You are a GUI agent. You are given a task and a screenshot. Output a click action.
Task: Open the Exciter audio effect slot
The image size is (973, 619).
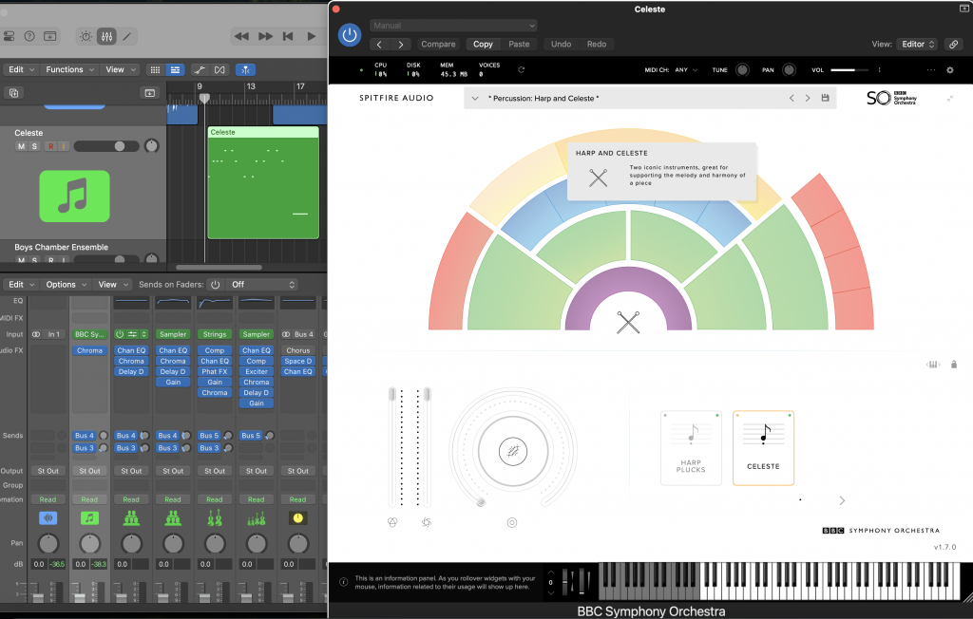[x=257, y=371]
